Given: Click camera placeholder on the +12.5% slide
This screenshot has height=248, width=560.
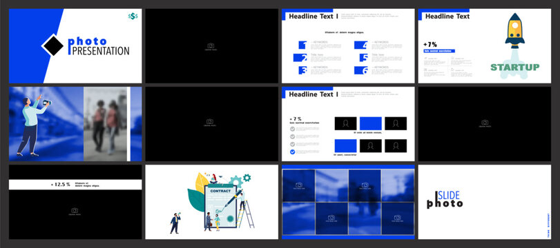Looking at the screenshot, I should [x=75, y=211].
